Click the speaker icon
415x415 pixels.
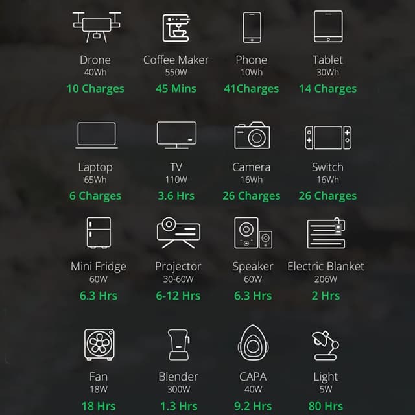[254, 233]
